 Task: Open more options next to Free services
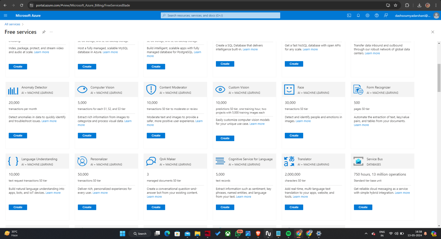click(x=51, y=32)
